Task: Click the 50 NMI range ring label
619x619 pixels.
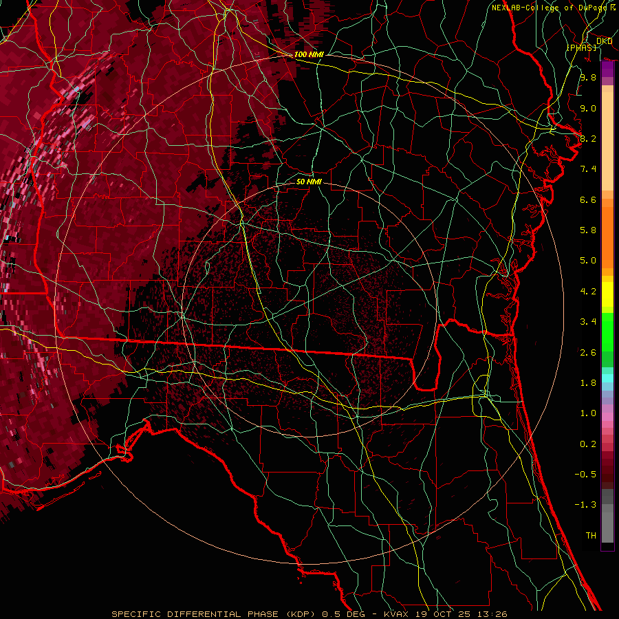Action: (x=309, y=182)
